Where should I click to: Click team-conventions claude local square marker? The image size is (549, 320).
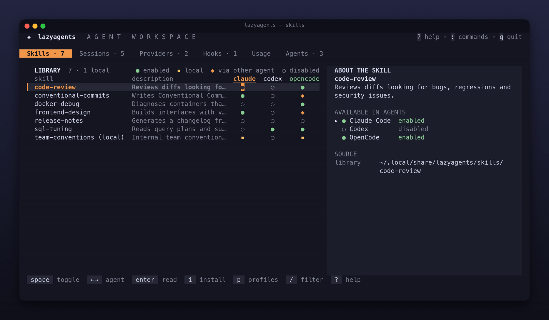click(x=242, y=138)
